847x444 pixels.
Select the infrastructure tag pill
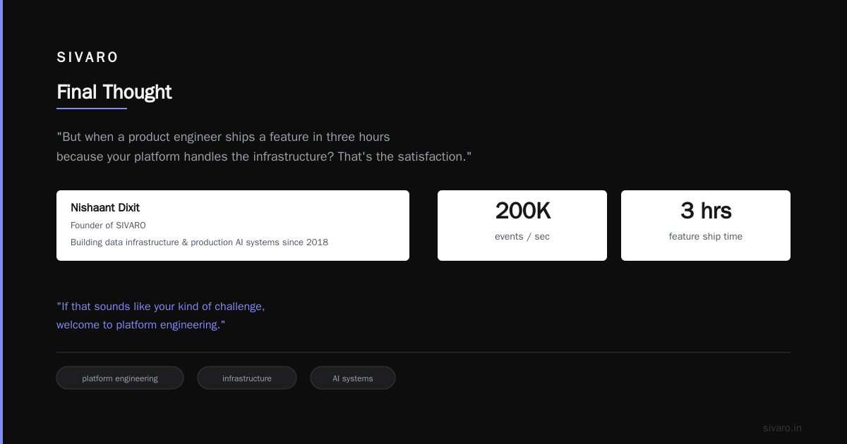[247, 378]
